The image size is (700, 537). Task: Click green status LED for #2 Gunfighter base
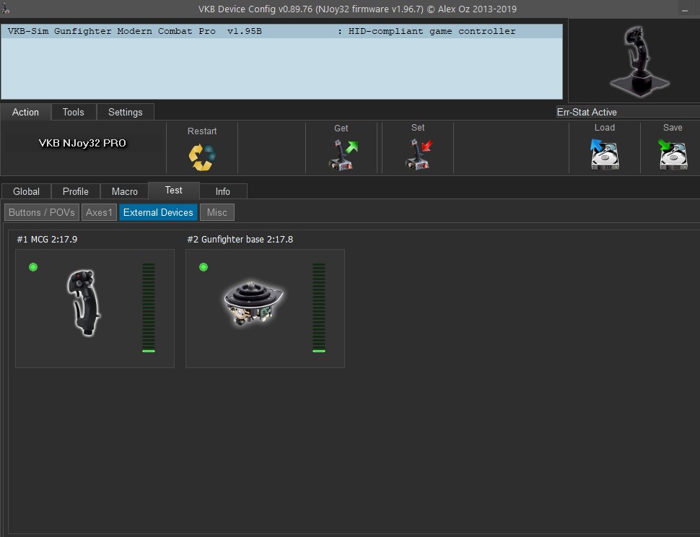pos(204,267)
